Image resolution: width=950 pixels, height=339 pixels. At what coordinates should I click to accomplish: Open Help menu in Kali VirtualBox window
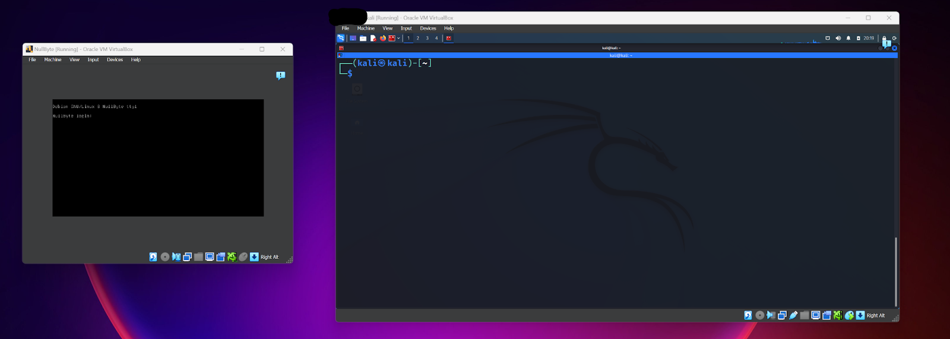pyautogui.click(x=449, y=28)
